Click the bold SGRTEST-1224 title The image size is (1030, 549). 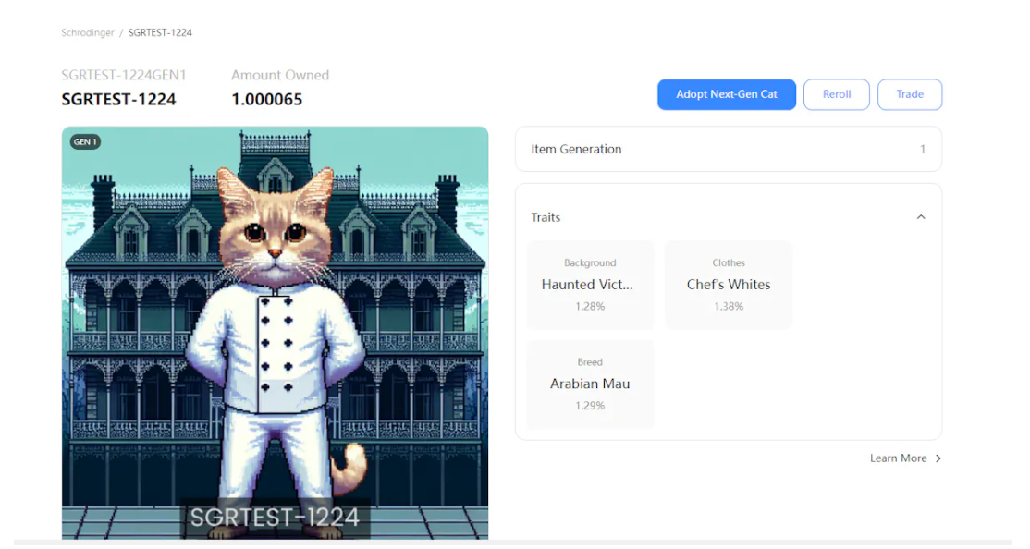pos(119,99)
